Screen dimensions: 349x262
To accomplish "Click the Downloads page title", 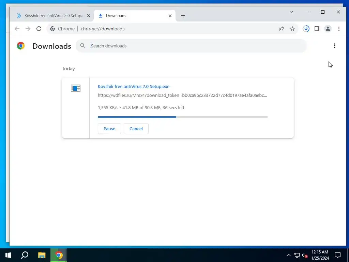I will click(52, 46).
